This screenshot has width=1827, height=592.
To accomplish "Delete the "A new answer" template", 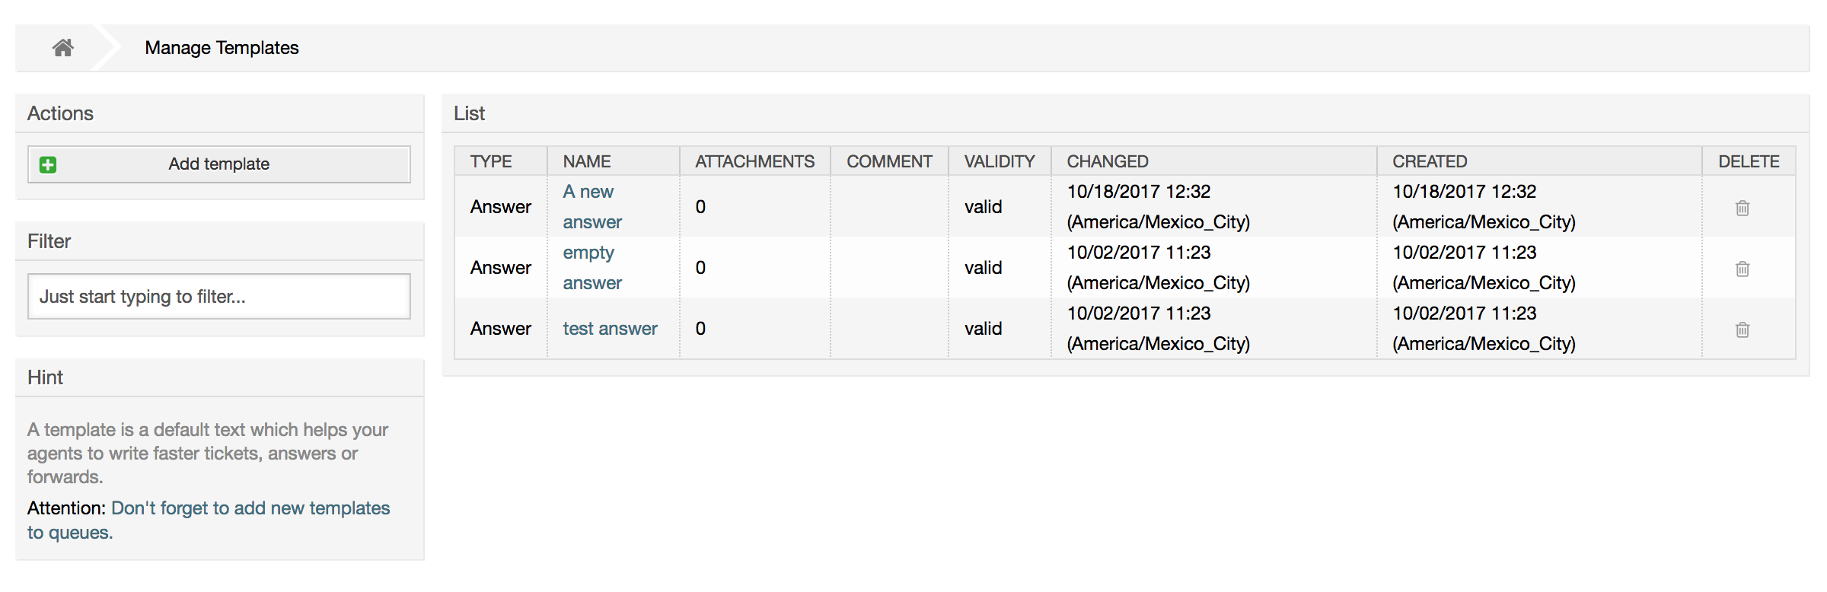I will point(1742,208).
